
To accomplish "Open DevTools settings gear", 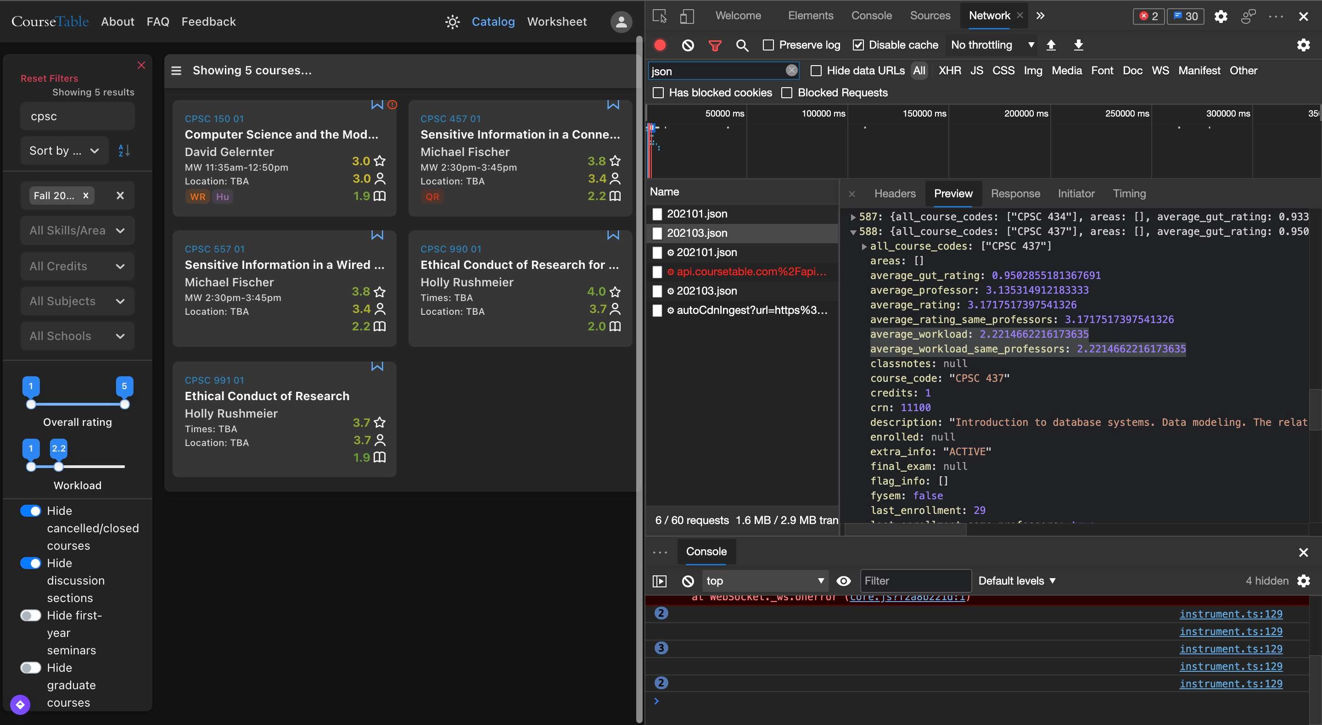I will pyautogui.click(x=1221, y=16).
